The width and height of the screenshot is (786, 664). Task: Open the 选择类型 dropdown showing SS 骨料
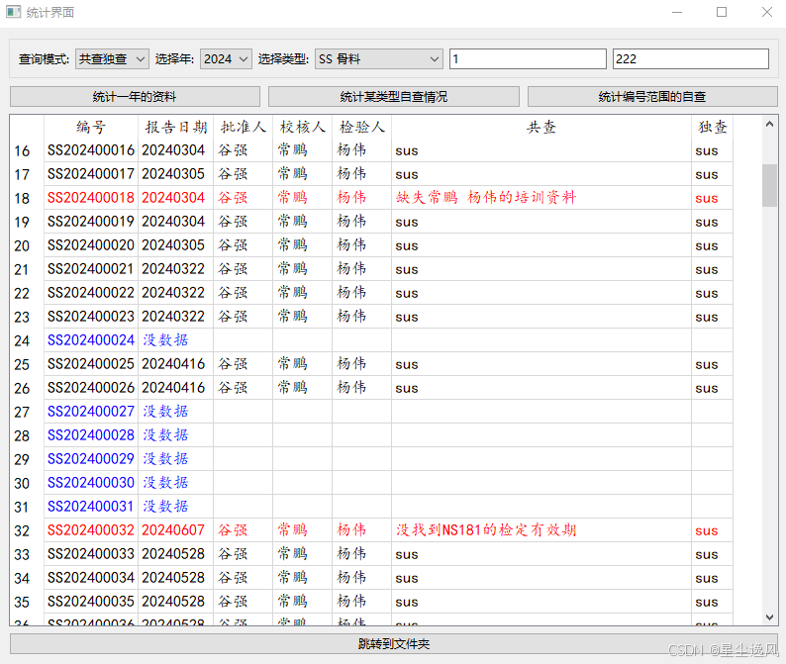pyautogui.click(x=378, y=59)
